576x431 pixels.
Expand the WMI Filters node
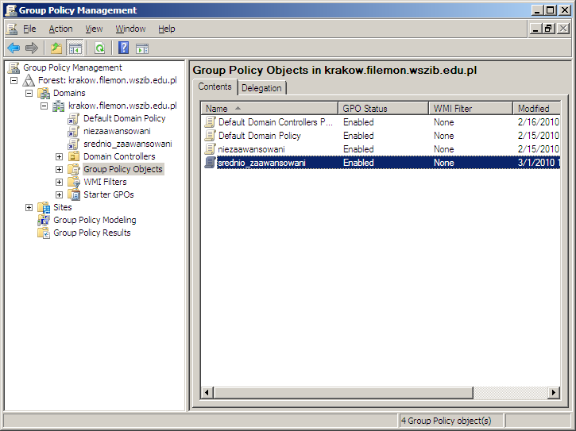59,182
